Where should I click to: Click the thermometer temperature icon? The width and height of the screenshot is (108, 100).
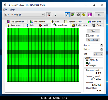pos(49,15)
